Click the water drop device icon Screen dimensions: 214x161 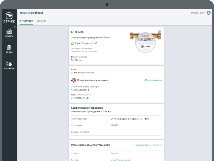pos(73,80)
